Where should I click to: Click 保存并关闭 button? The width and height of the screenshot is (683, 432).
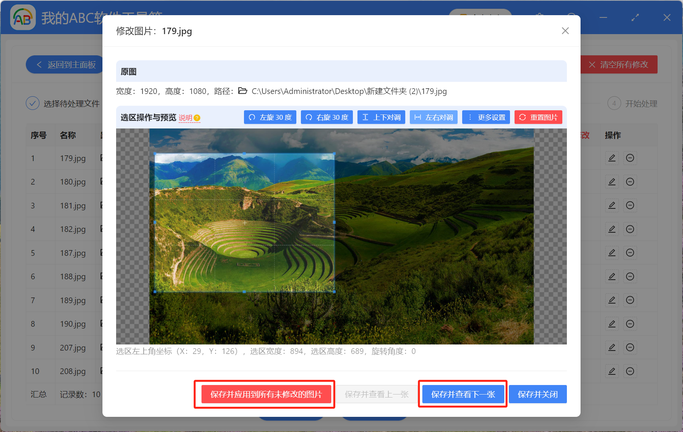538,394
